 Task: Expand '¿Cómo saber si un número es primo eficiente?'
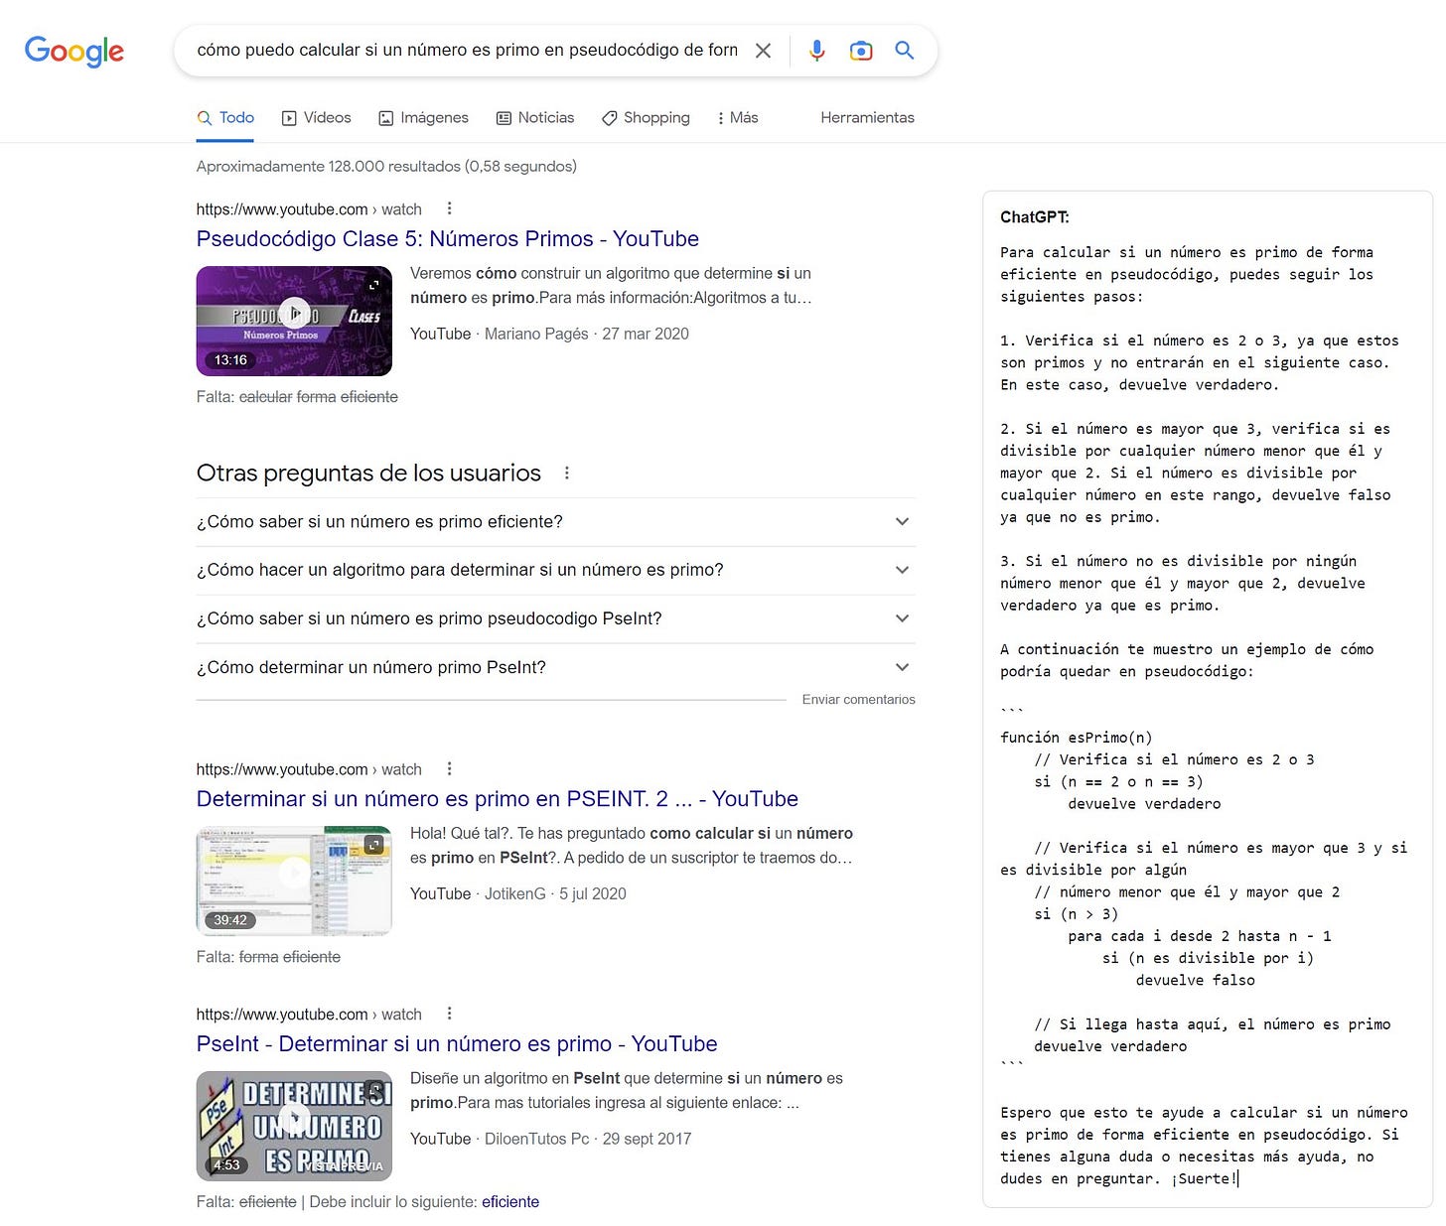pyautogui.click(x=556, y=522)
